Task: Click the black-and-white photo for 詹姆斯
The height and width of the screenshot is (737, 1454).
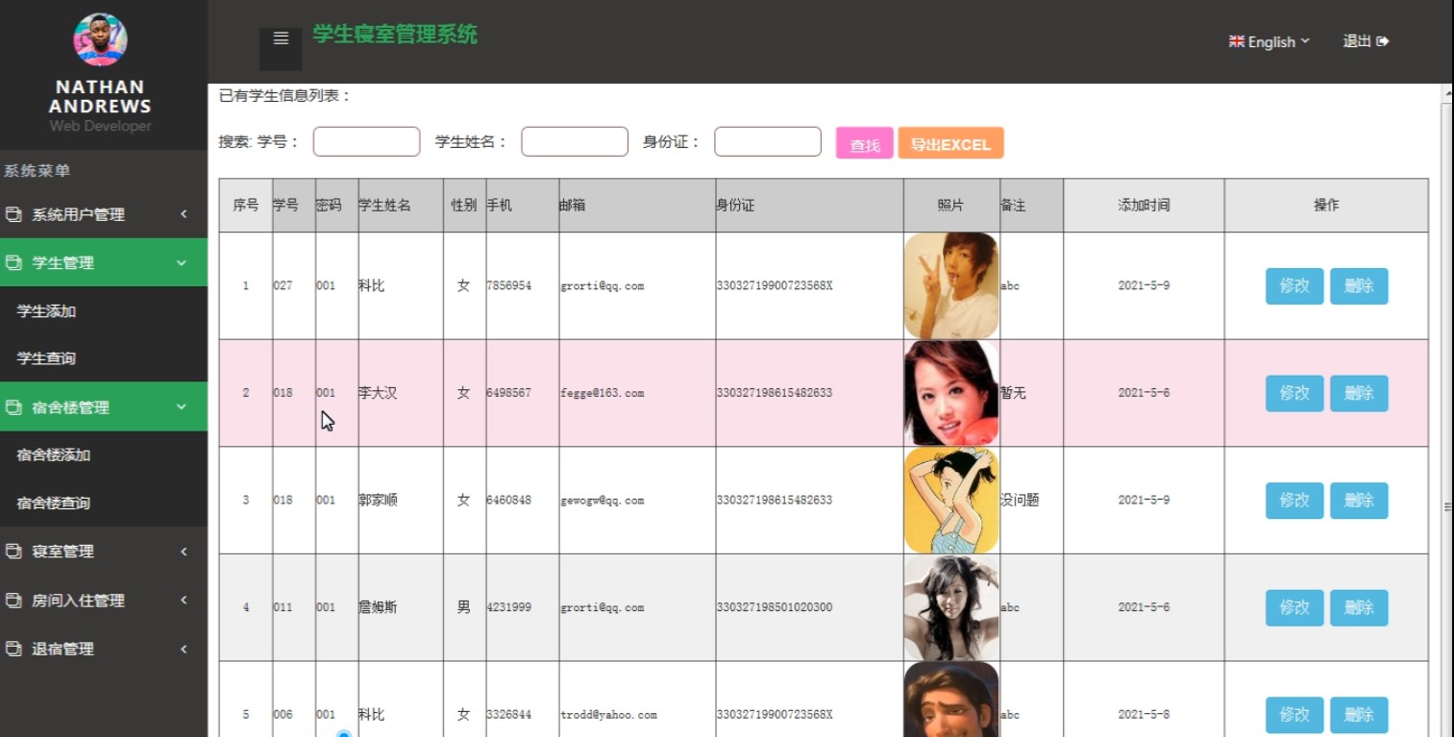Action: [x=951, y=607]
